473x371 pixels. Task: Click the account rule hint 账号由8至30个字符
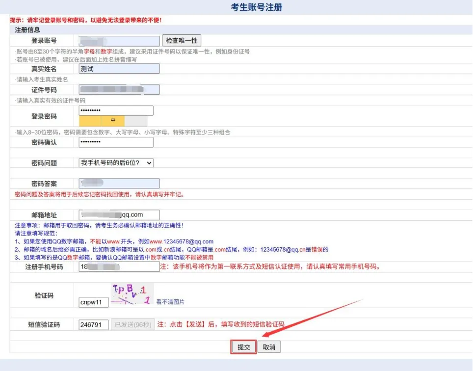coord(133,52)
